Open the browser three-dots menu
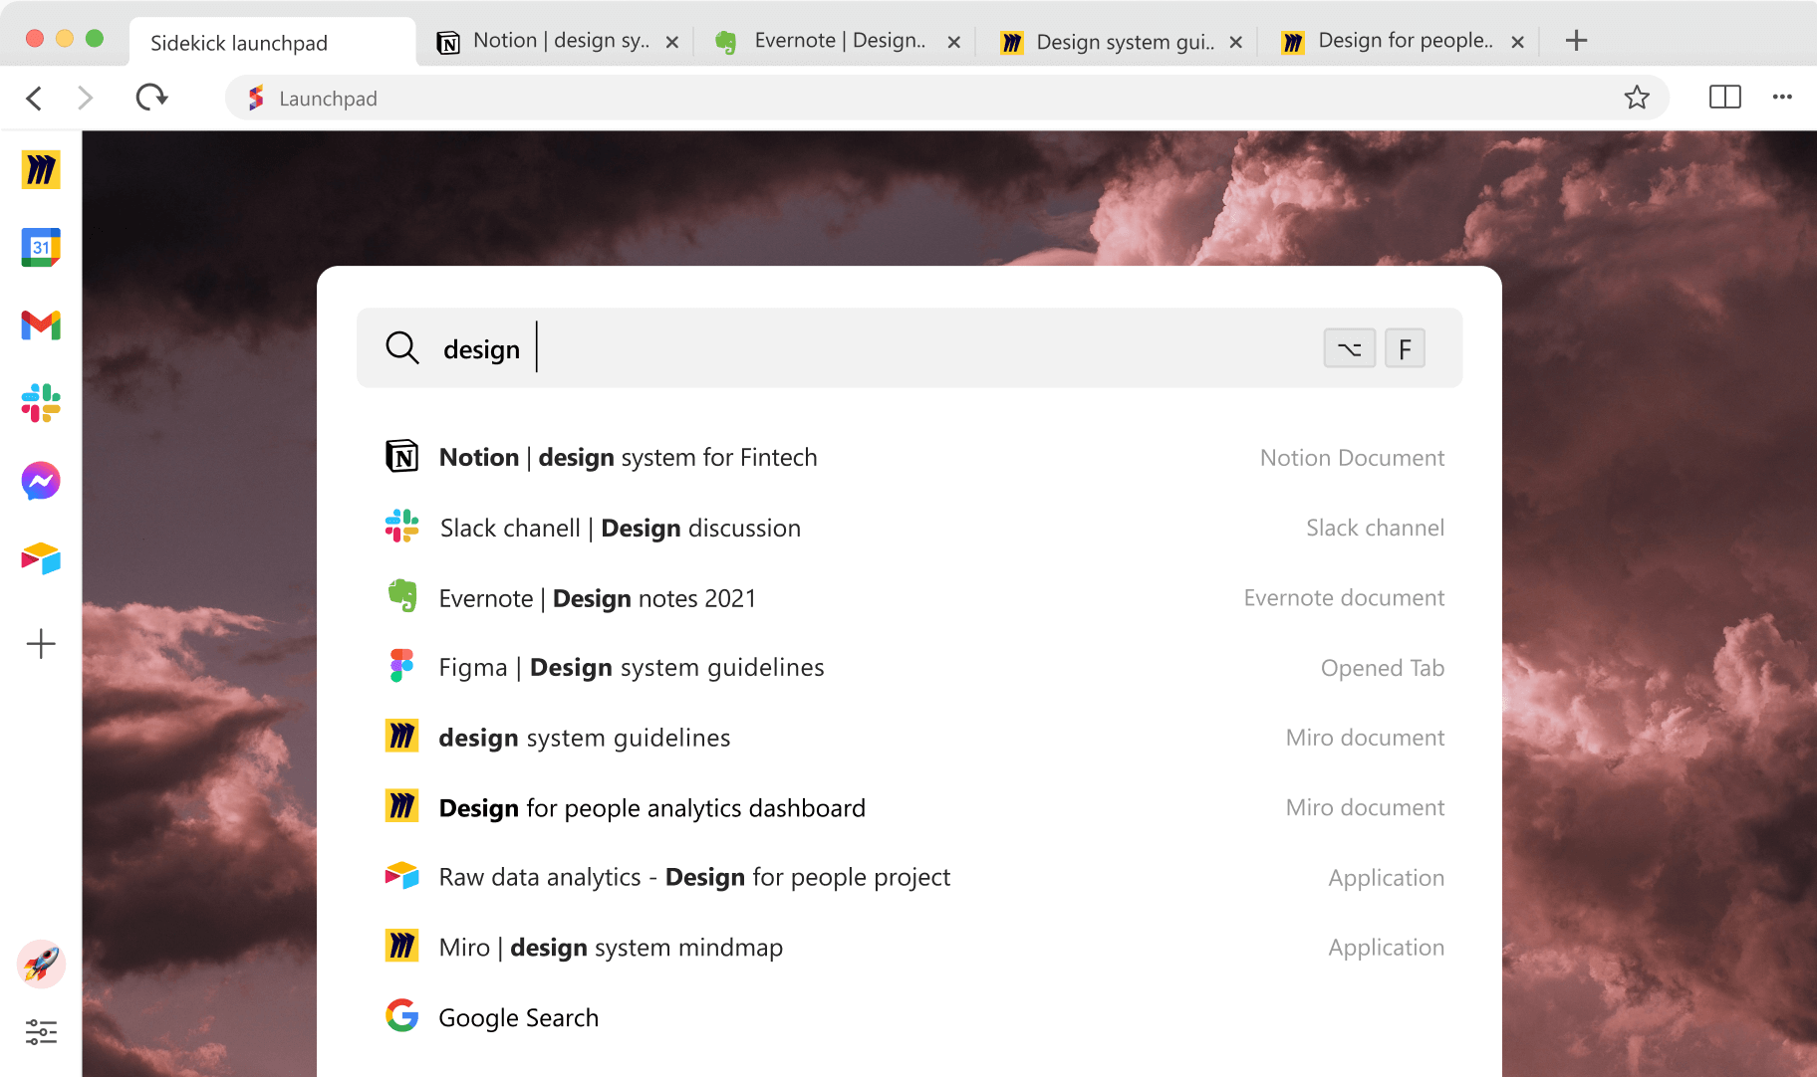 click(x=1782, y=97)
